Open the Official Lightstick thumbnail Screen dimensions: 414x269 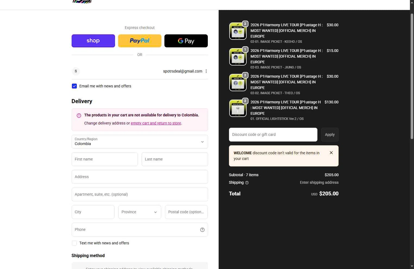[x=238, y=108]
